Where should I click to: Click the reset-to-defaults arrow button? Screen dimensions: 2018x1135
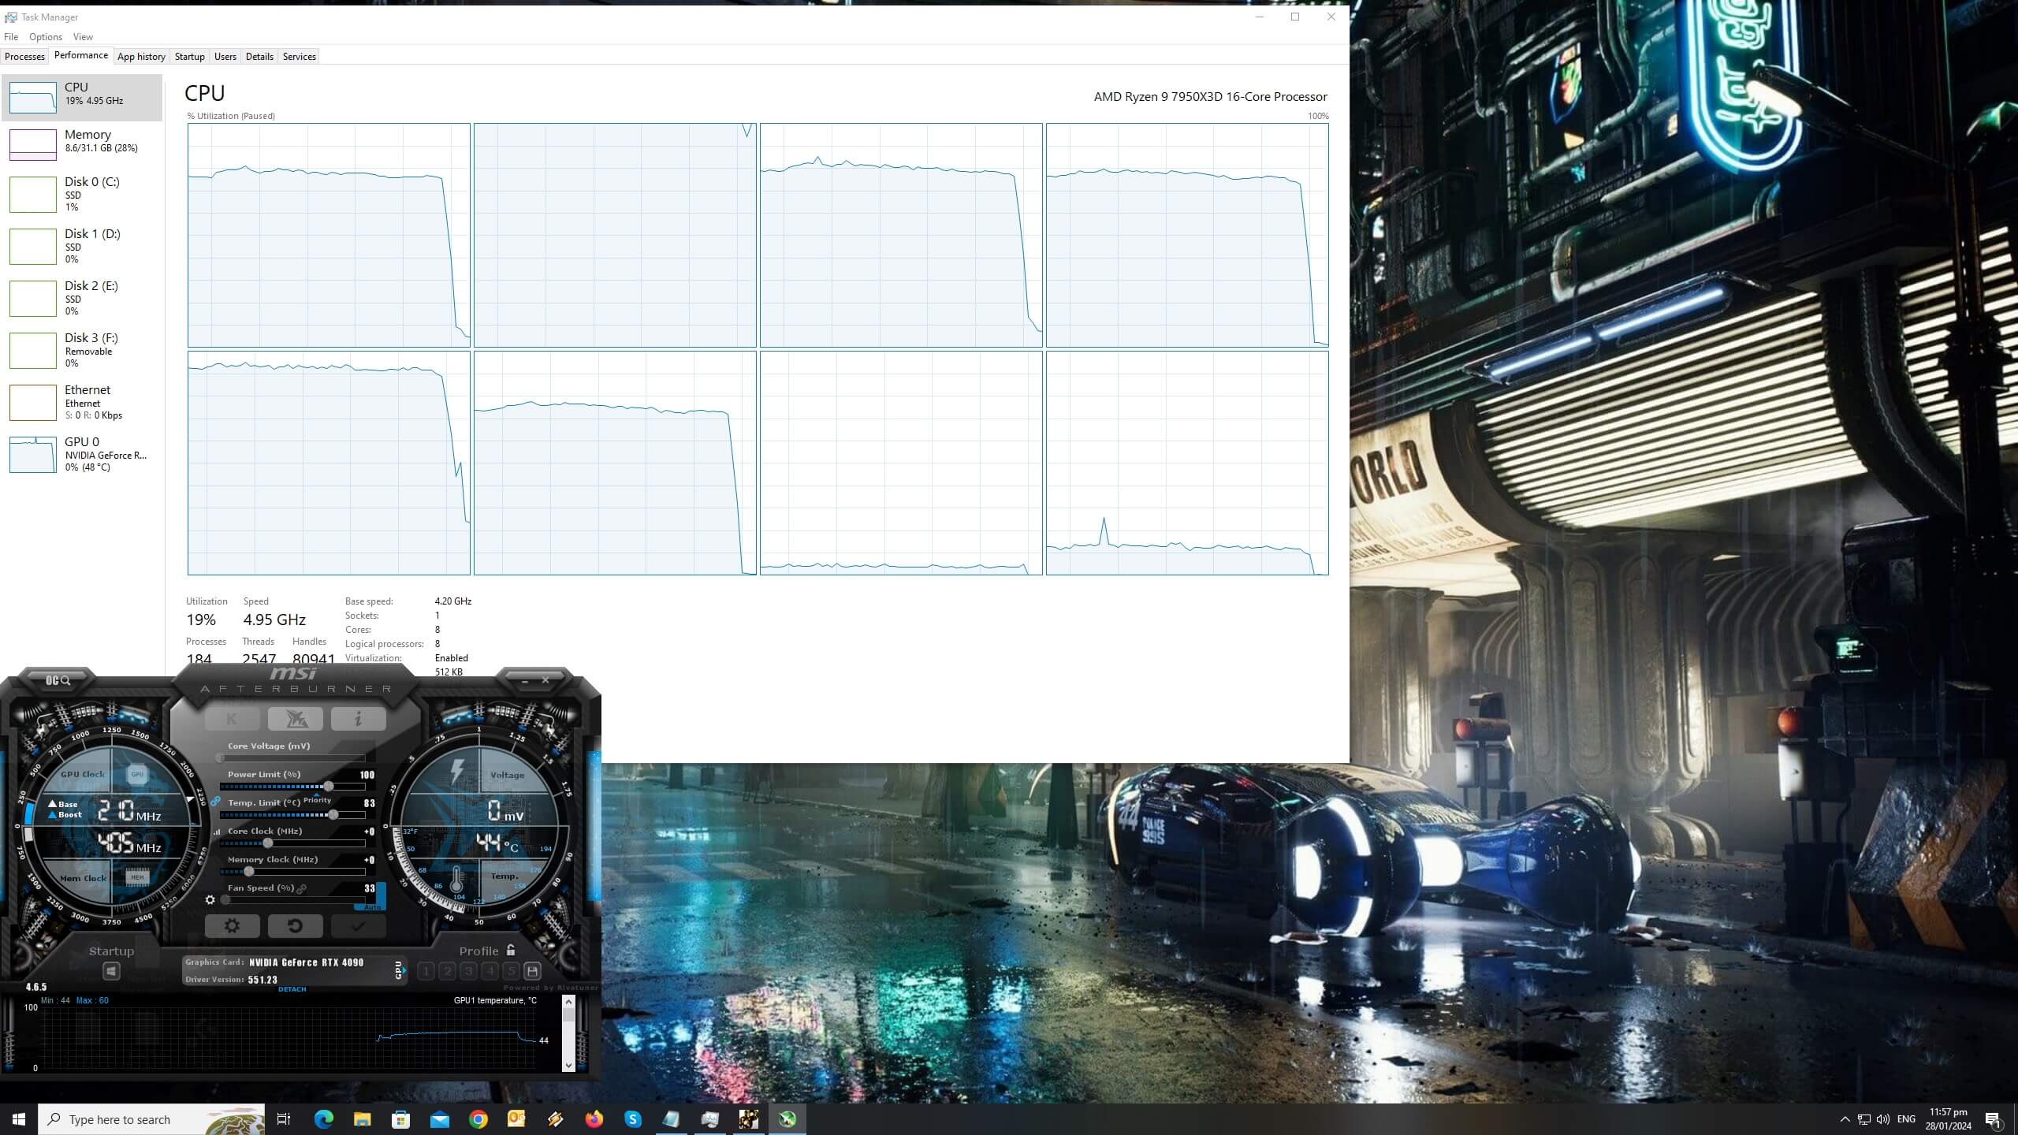(x=295, y=925)
